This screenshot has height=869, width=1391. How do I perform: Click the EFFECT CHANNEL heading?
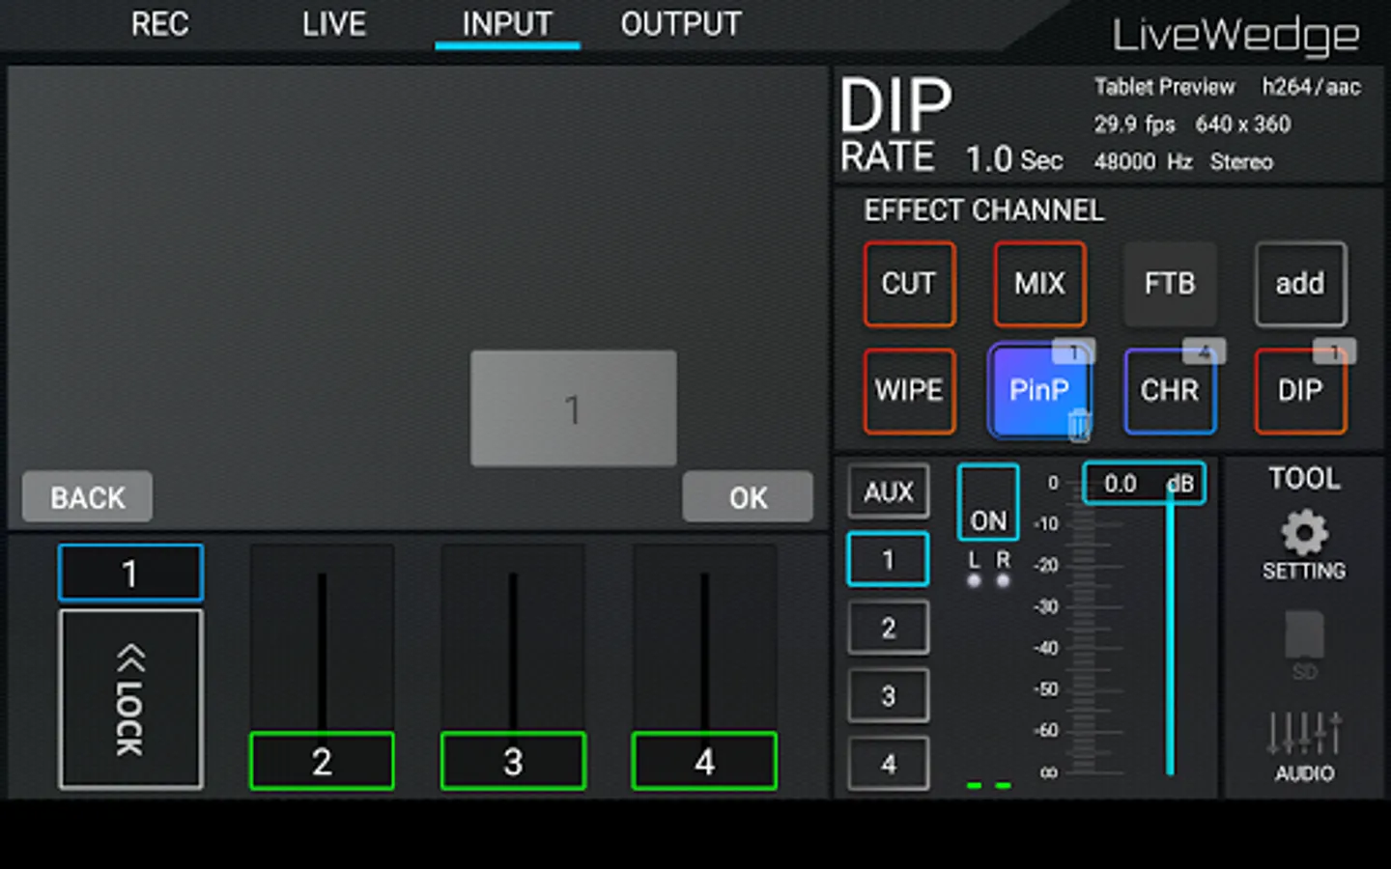983,210
